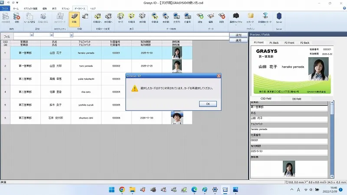Click the blue help question mark icon
Screen dimensions: 347x195
point(344,8)
